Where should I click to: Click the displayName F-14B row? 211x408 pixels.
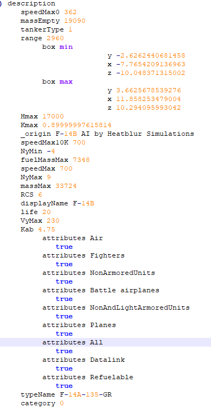(57, 203)
